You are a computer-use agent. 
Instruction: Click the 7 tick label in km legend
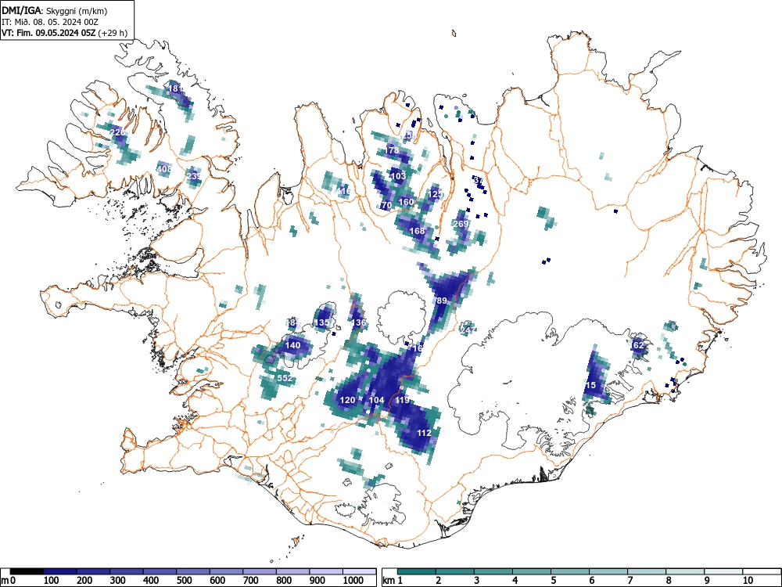(630, 581)
